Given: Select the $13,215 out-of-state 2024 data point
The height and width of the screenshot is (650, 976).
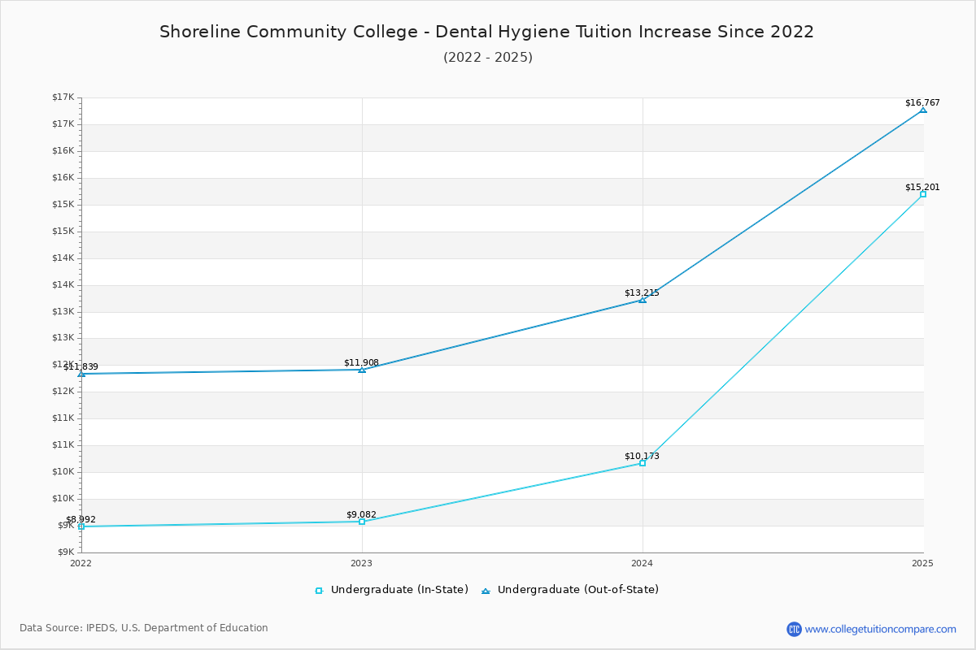Looking at the screenshot, I should tap(643, 300).
